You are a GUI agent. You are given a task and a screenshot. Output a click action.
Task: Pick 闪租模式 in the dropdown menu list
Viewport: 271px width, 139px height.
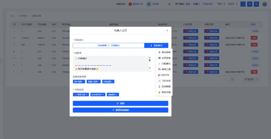click(164, 64)
